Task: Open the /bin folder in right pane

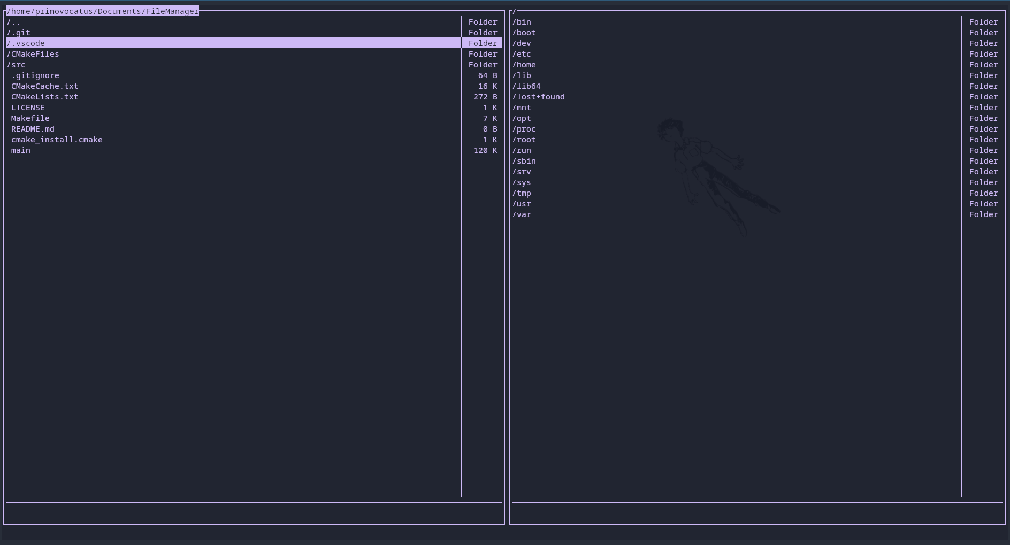Action: tap(522, 22)
